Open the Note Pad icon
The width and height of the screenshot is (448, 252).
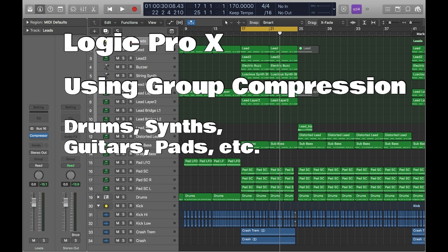click(x=398, y=9)
